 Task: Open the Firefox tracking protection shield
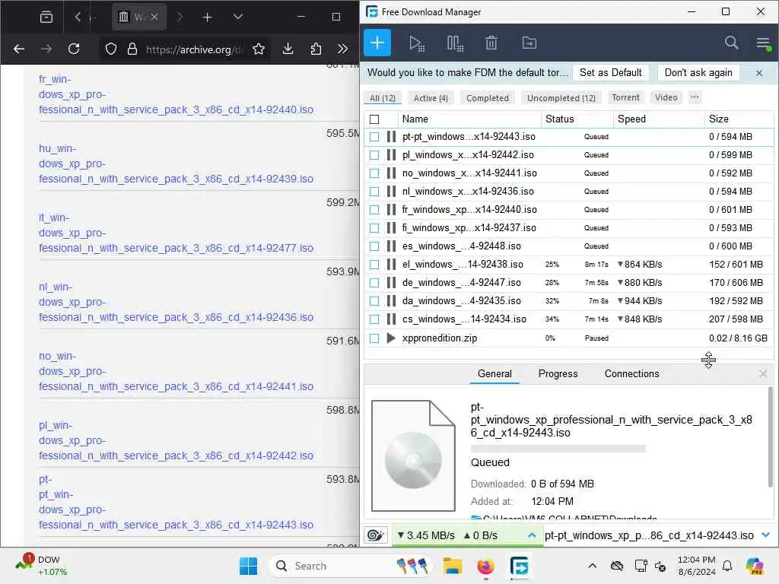(x=111, y=49)
